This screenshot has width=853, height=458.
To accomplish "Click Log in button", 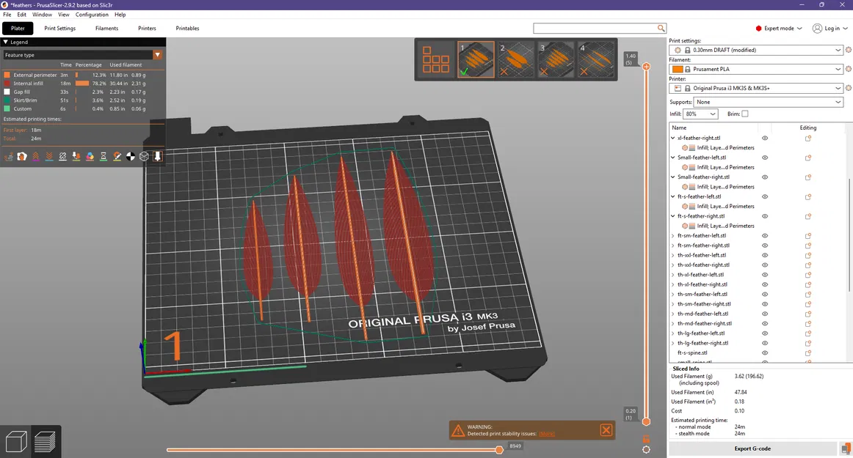I will click(830, 29).
